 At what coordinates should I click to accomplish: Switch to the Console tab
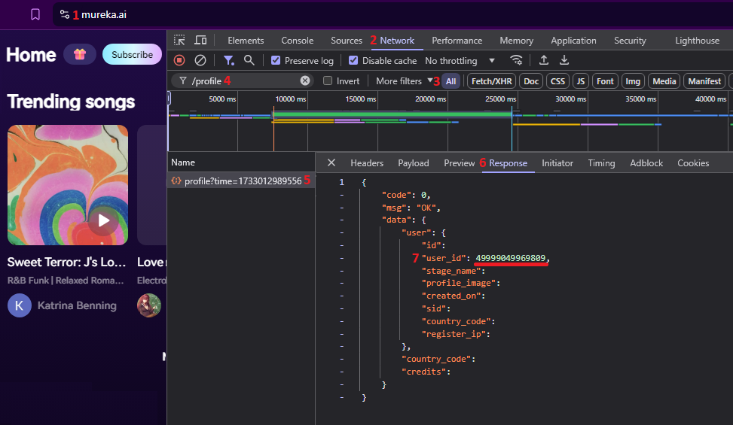coord(297,41)
